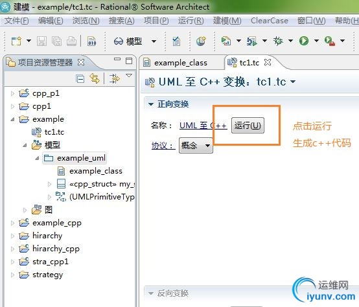This screenshot has height=307, width=359.
Task: Select the strategy project
Action: (x=47, y=275)
